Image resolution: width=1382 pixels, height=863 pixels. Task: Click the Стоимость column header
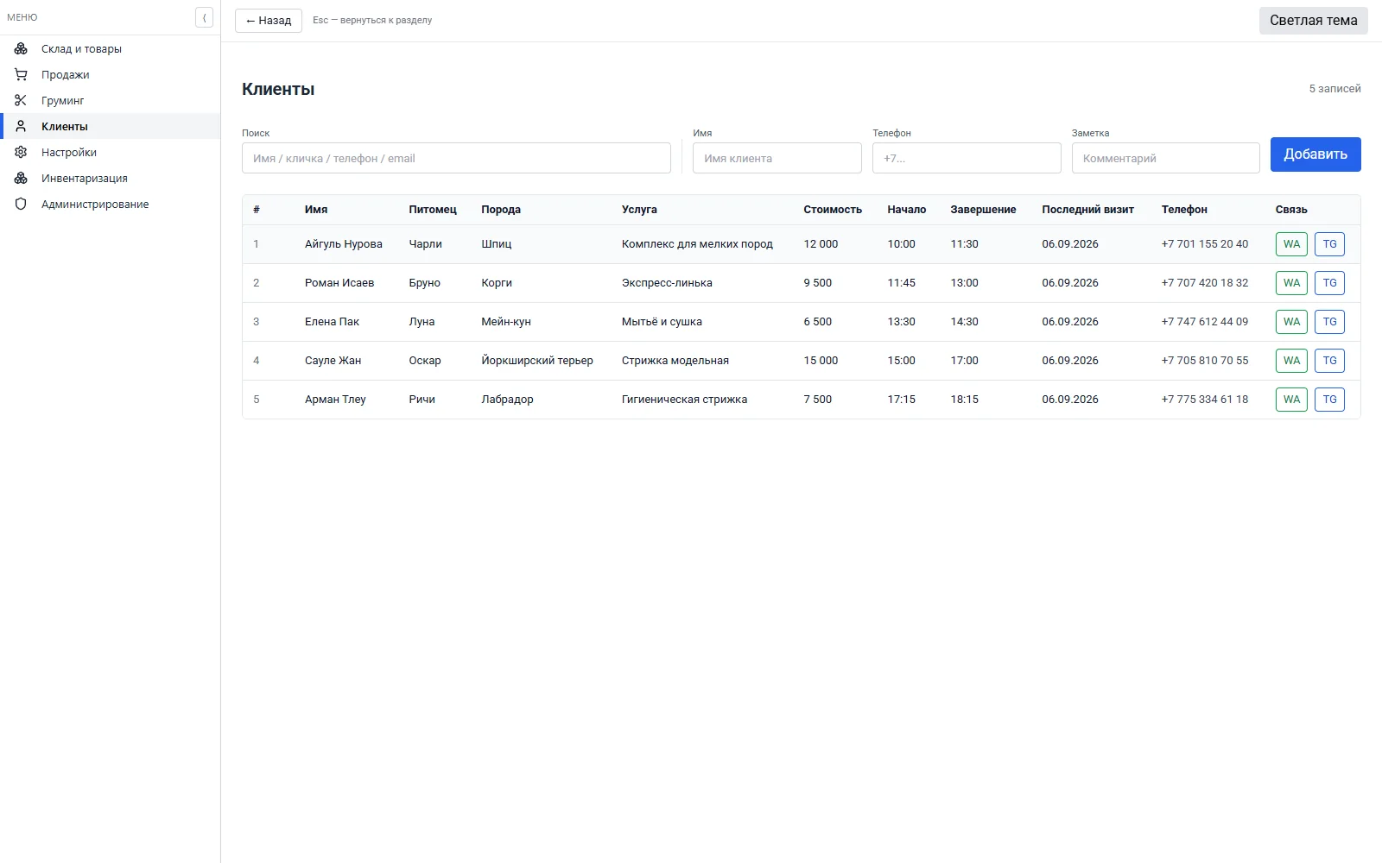click(833, 210)
